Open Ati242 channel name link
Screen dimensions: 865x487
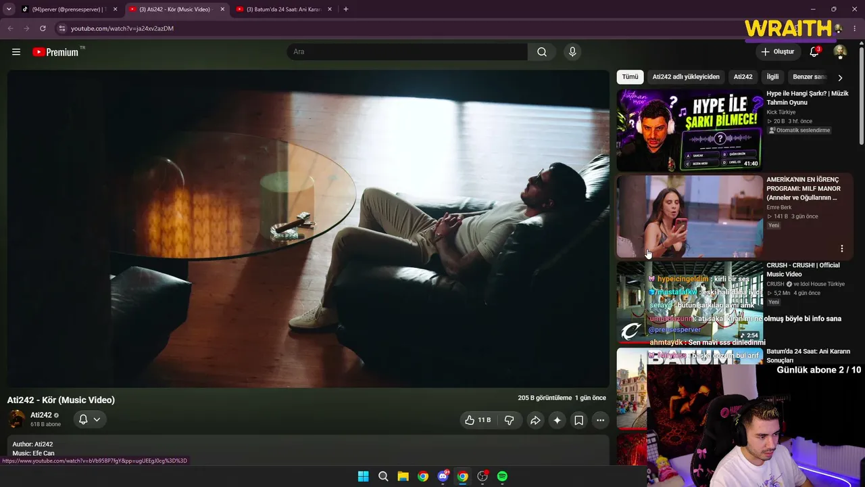tap(41, 415)
